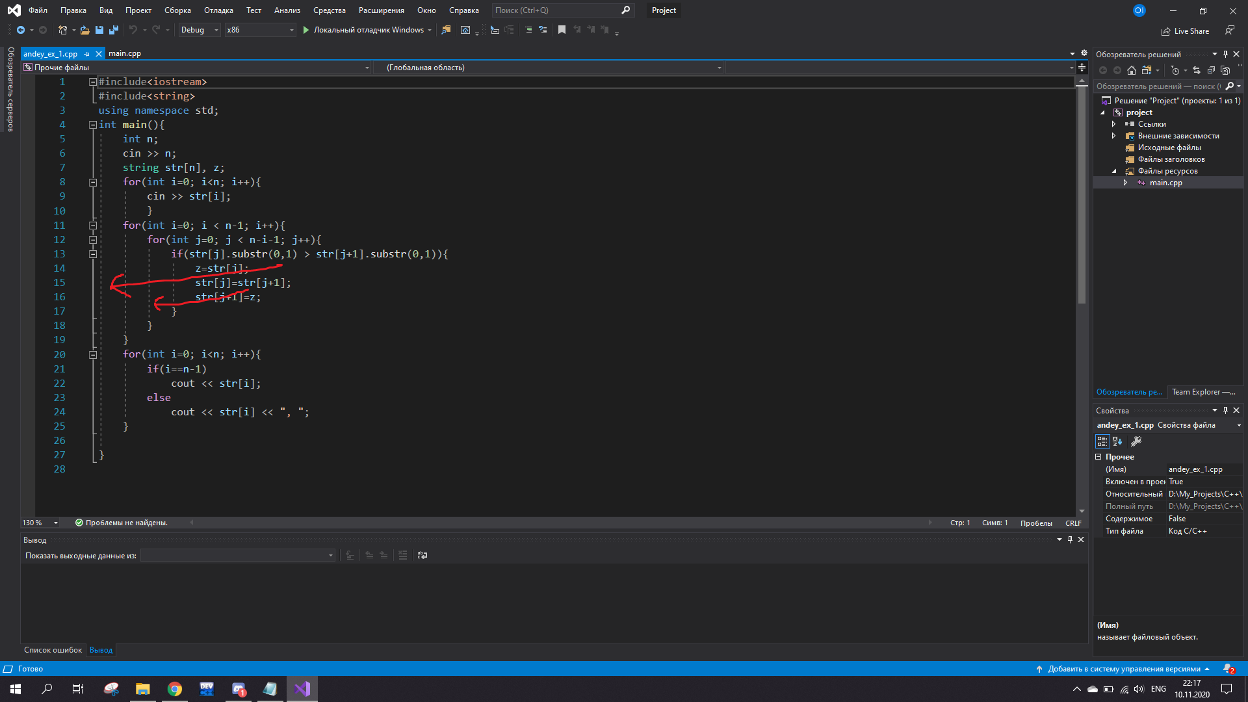Viewport: 1248px width, 702px height.
Task: Select main.cpp in Solution Explorer tree
Action: coord(1165,183)
